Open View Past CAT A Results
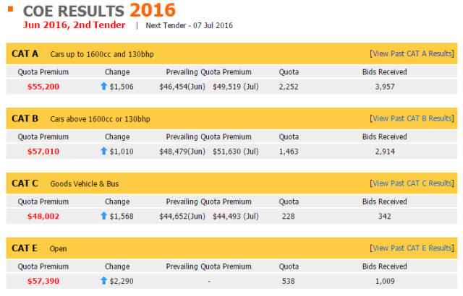 [x=412, y=54]
